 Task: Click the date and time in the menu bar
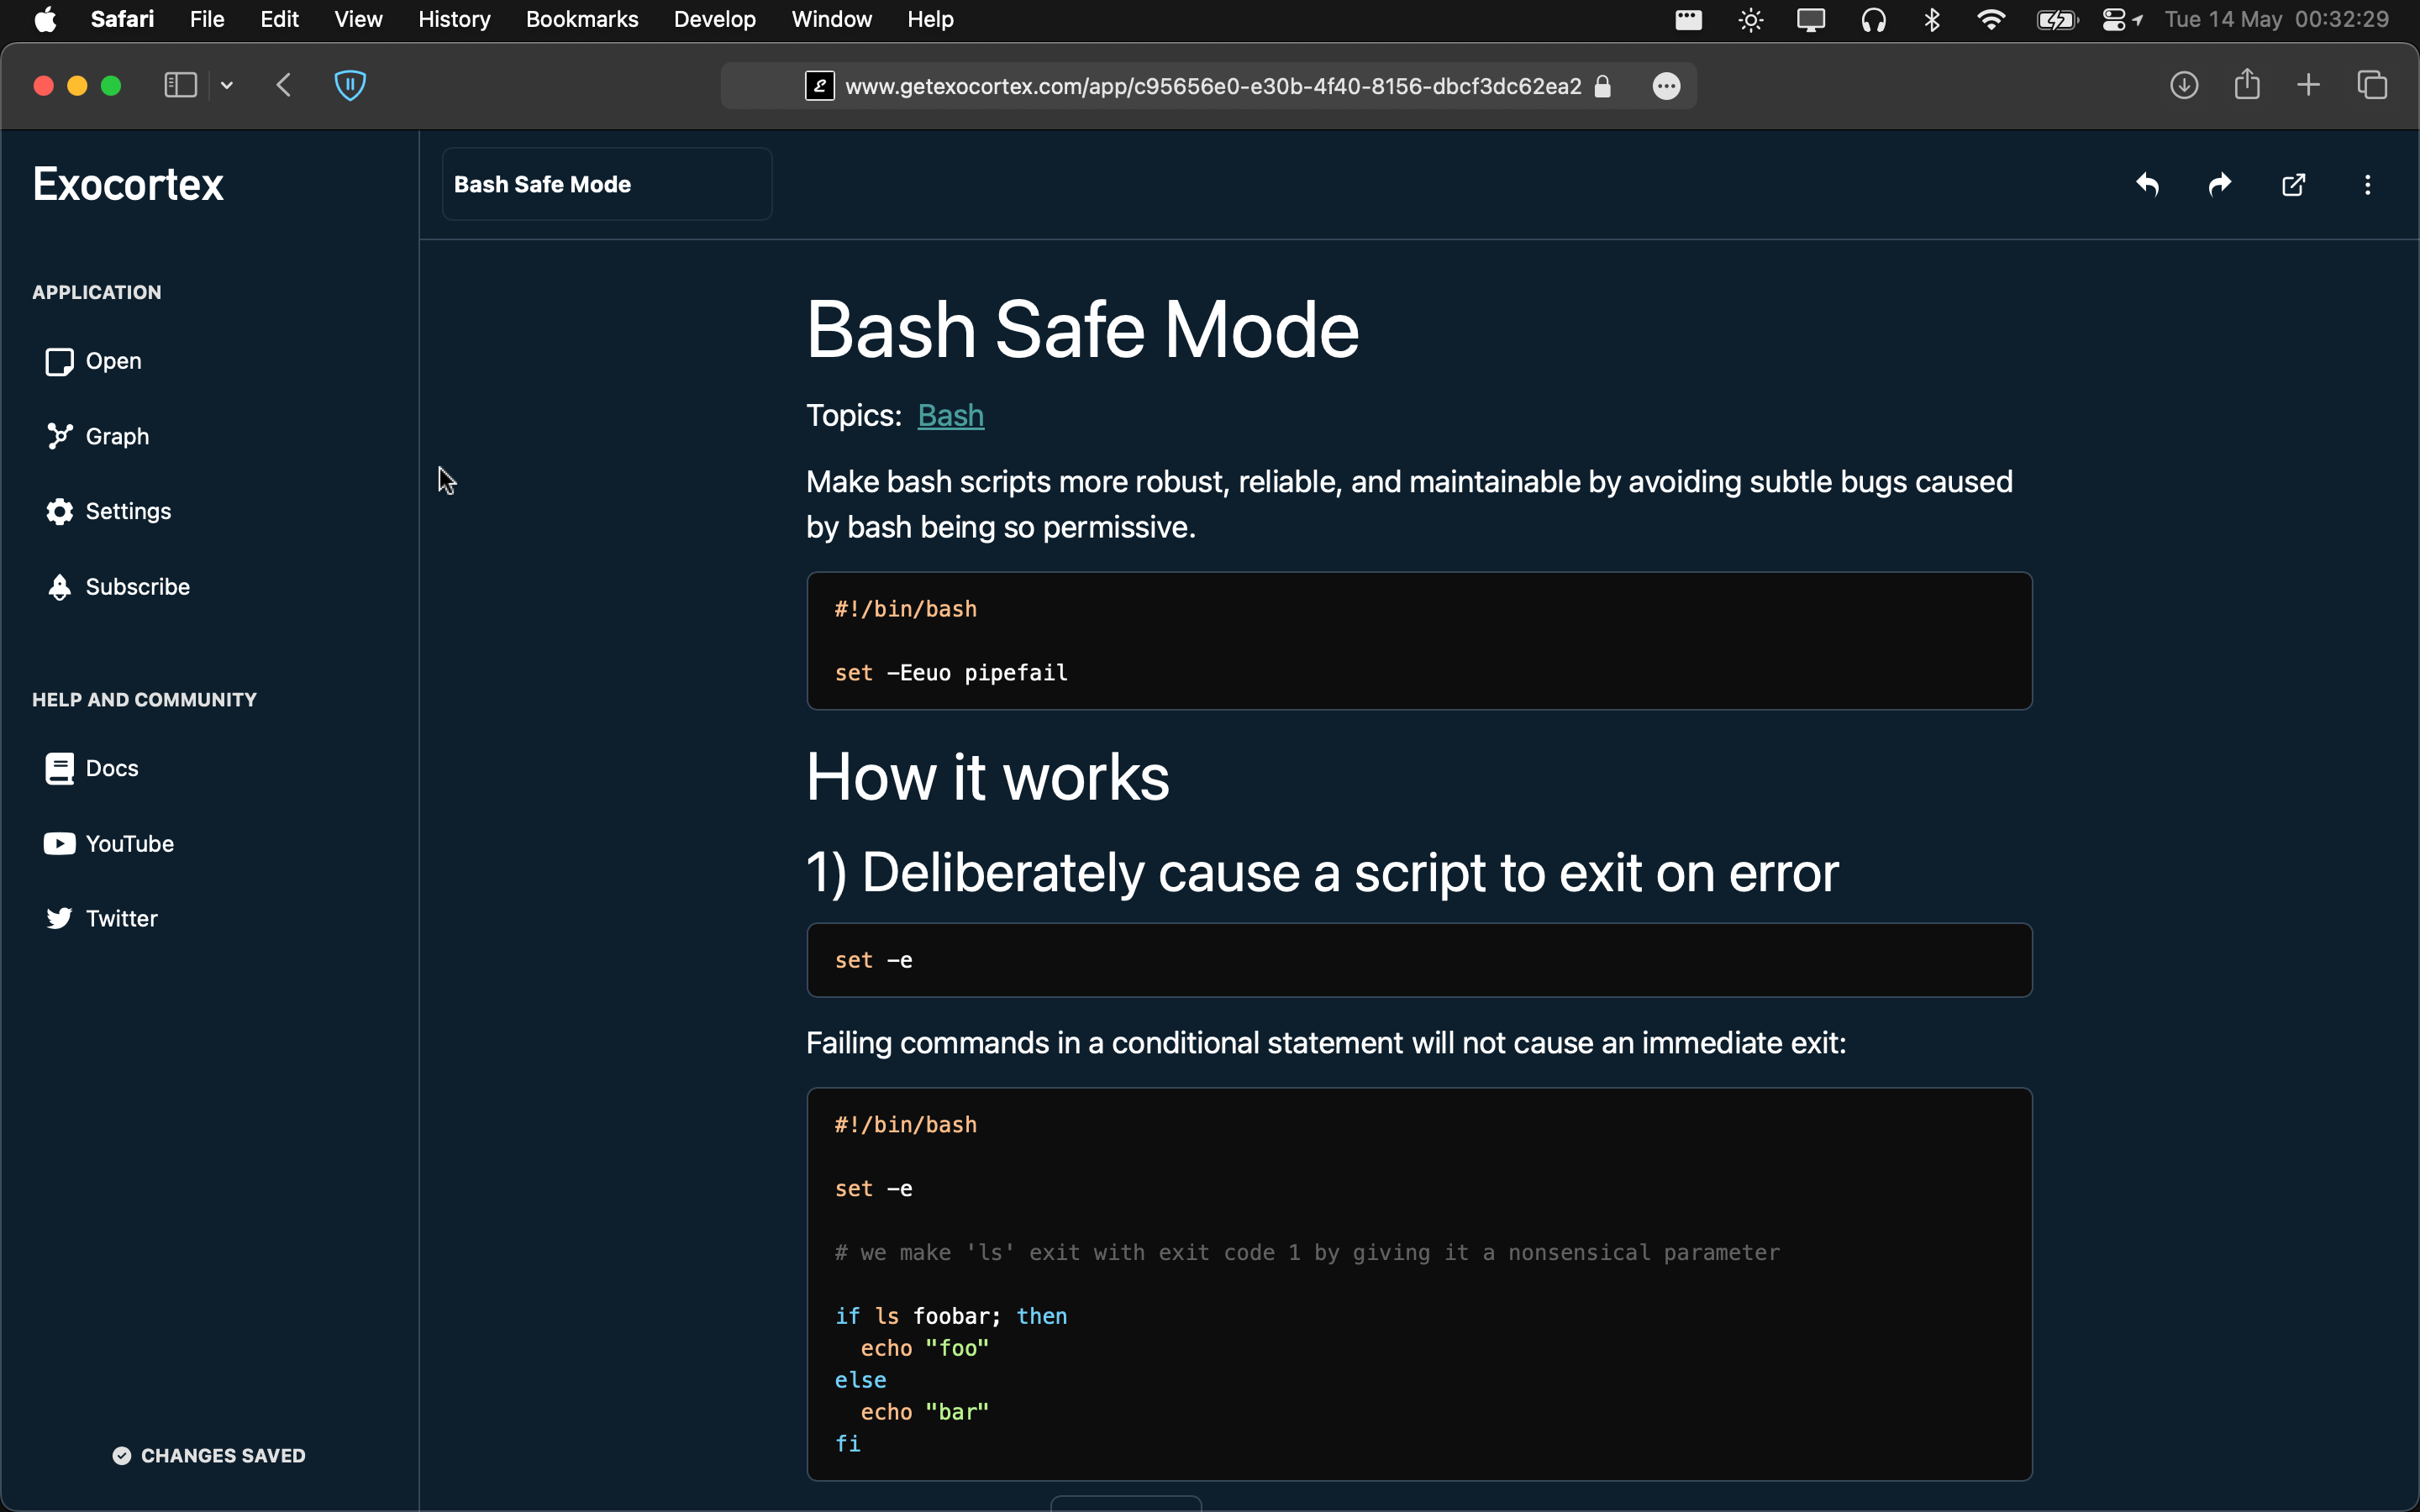point(2276,19)
